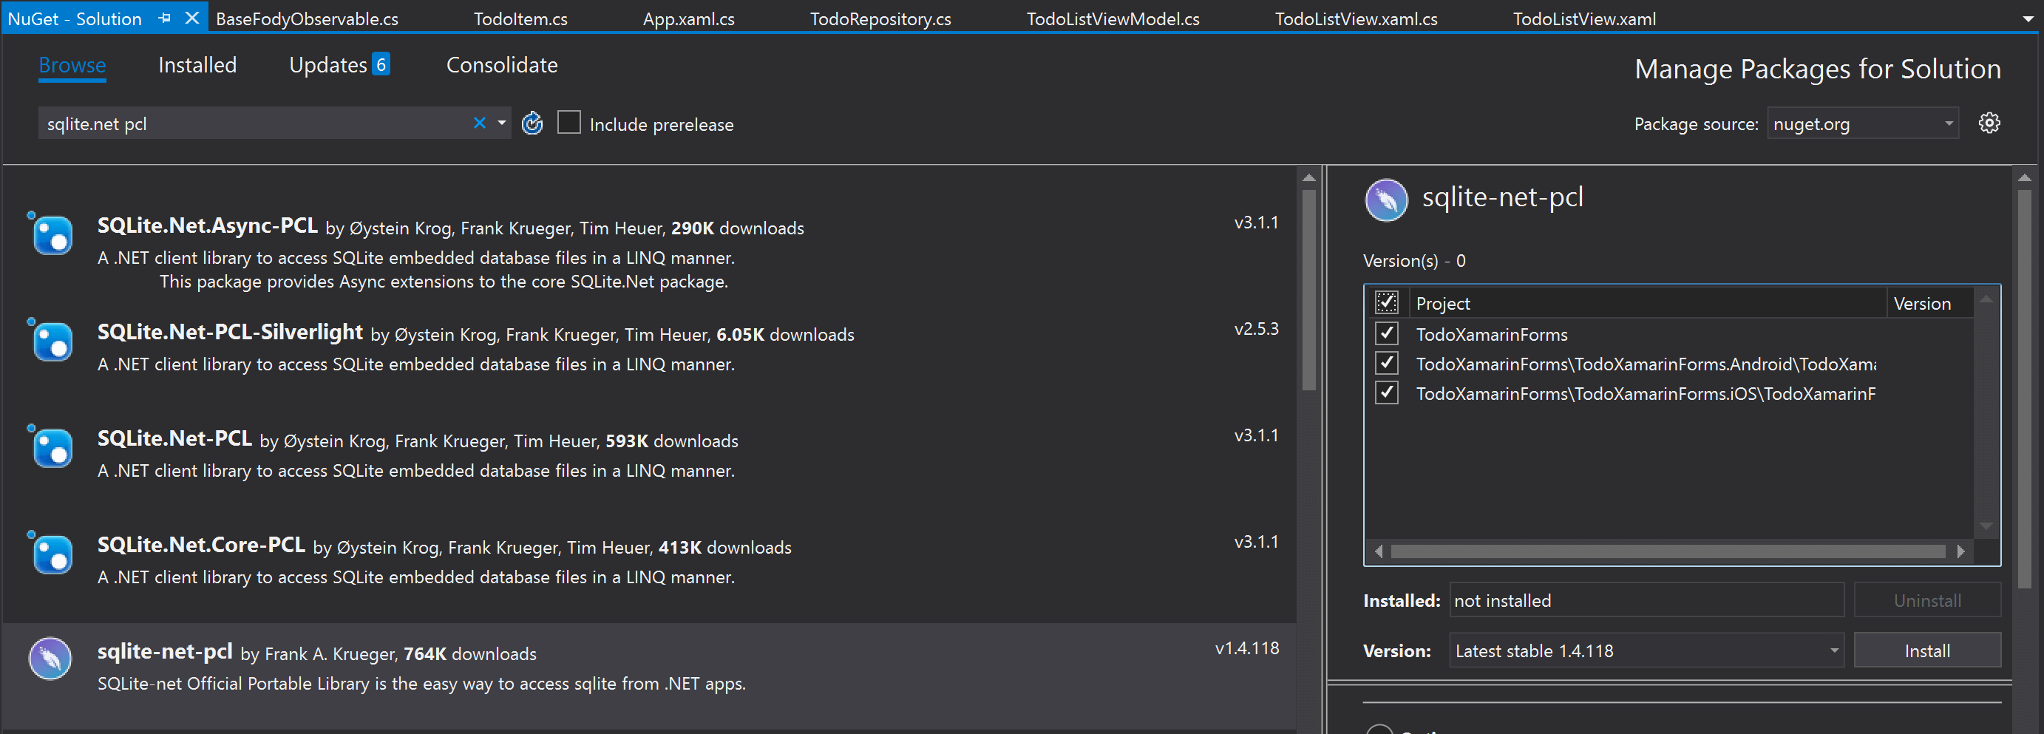The height and width of the screenshot is (734, 2044).
Task: Toggle Include prerelease checkbox
Action: point(569,123)
